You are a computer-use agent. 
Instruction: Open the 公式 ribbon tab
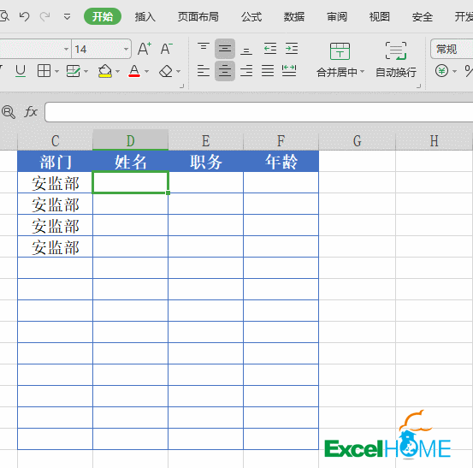(x=251, y=16)
